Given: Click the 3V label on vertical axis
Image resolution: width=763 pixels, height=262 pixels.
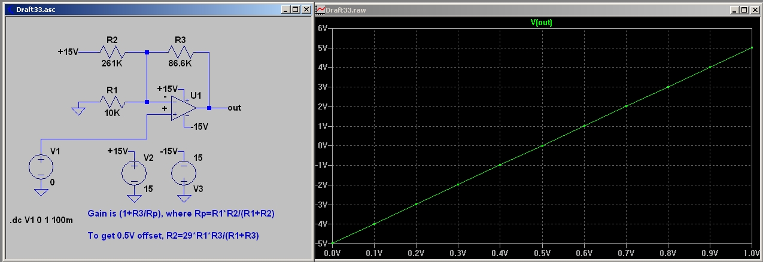Looking at the screenshot, I should (323, 87).
